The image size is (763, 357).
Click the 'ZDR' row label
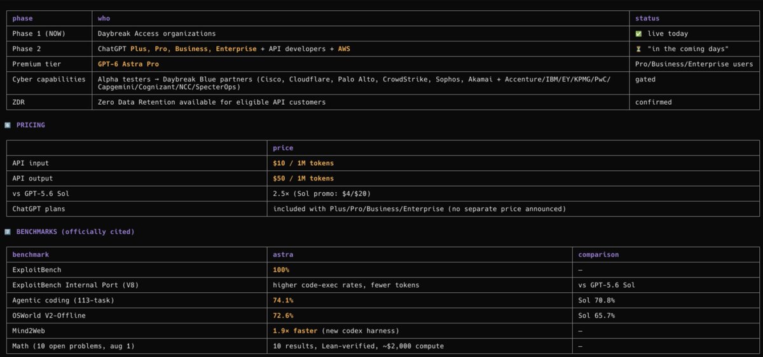(18, 102)
